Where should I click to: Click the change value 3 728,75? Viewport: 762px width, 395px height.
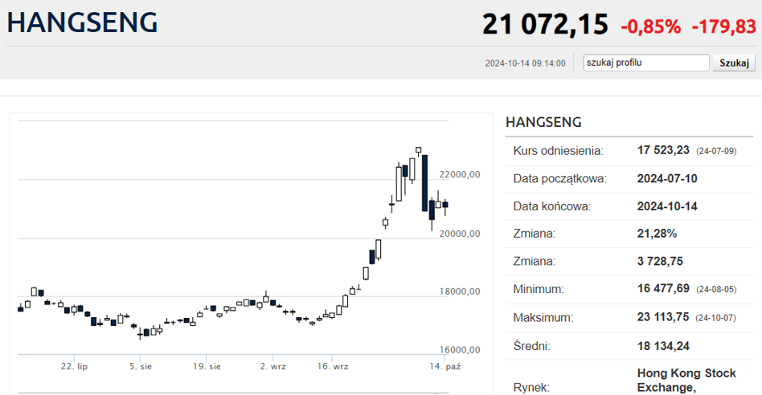660,262
